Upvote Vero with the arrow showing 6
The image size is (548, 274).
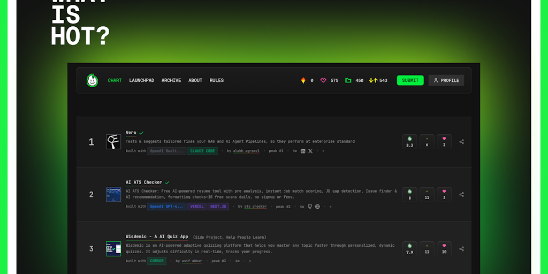click(427, 142)
